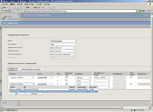Viewport: 153px width, 112px height.
Task: Click the Windows flag logo in the IE corner
Action: click(x=150, y=4)
